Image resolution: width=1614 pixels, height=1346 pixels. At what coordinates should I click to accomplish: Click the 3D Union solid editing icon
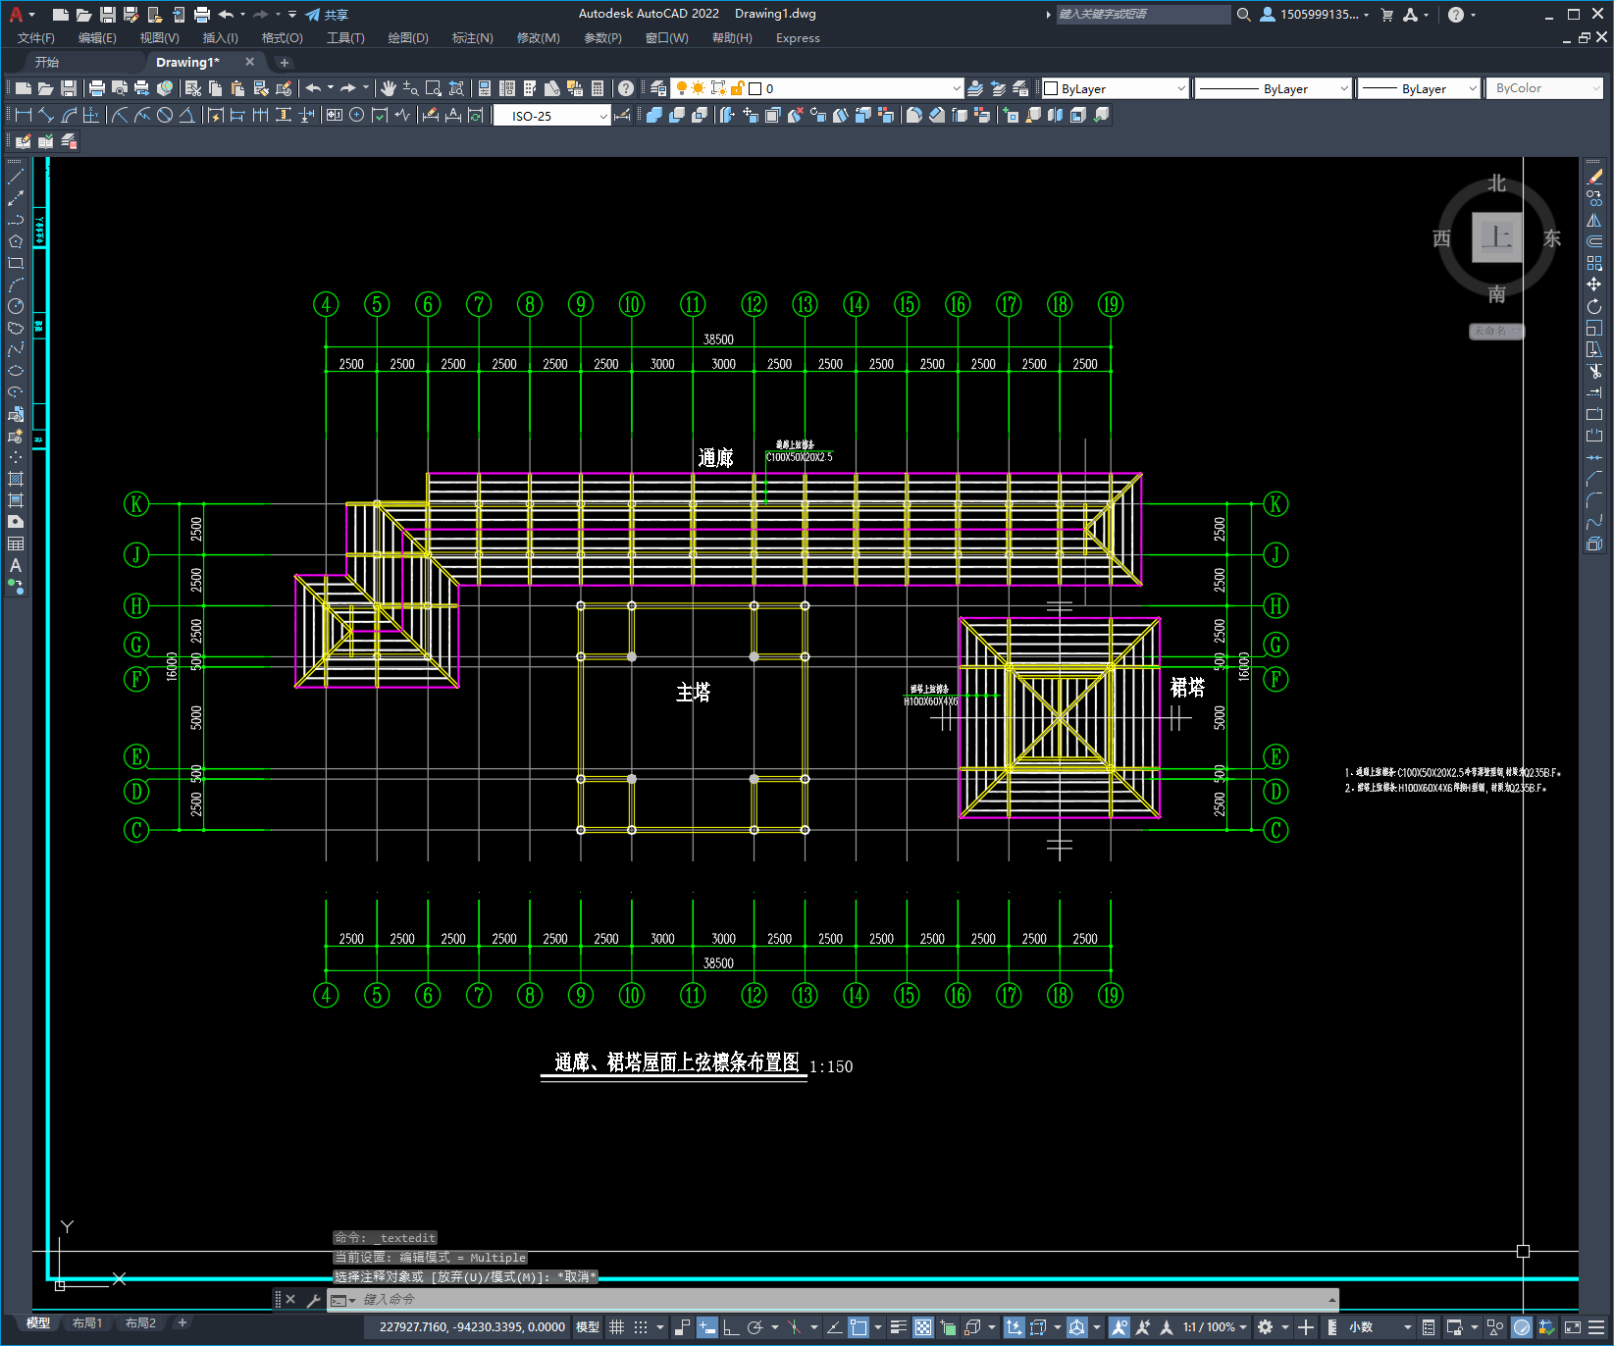coord(654,115)
